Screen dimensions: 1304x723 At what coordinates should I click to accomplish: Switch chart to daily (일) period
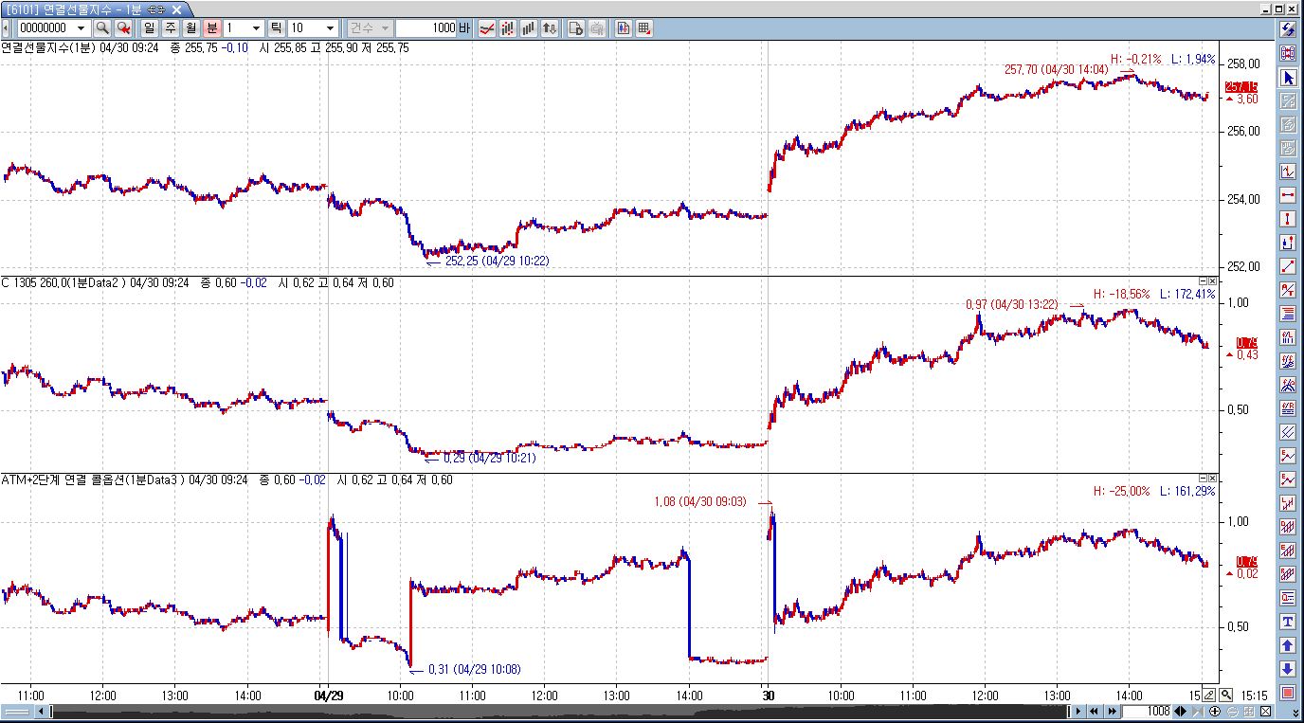150,28
